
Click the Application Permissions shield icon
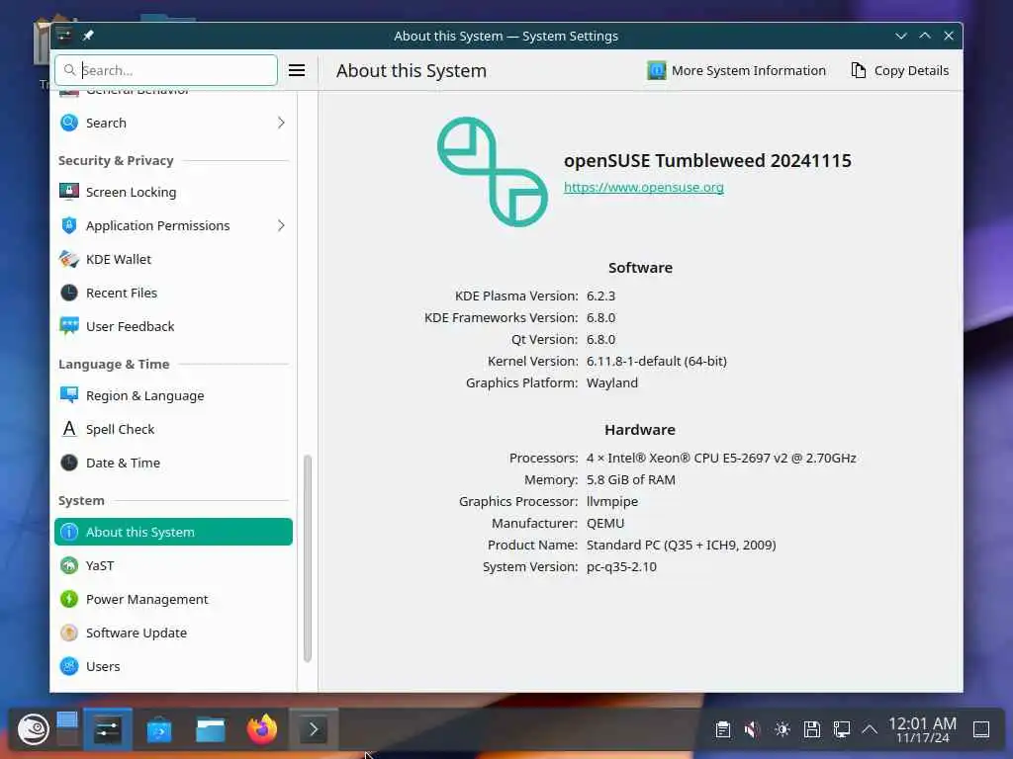pos(69,225)
